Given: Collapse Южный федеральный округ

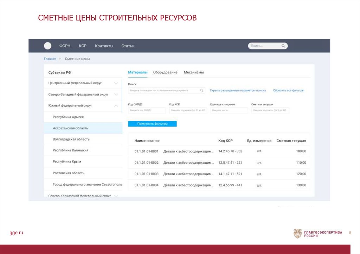Looking at the screenshot, I should coord(116,105).
